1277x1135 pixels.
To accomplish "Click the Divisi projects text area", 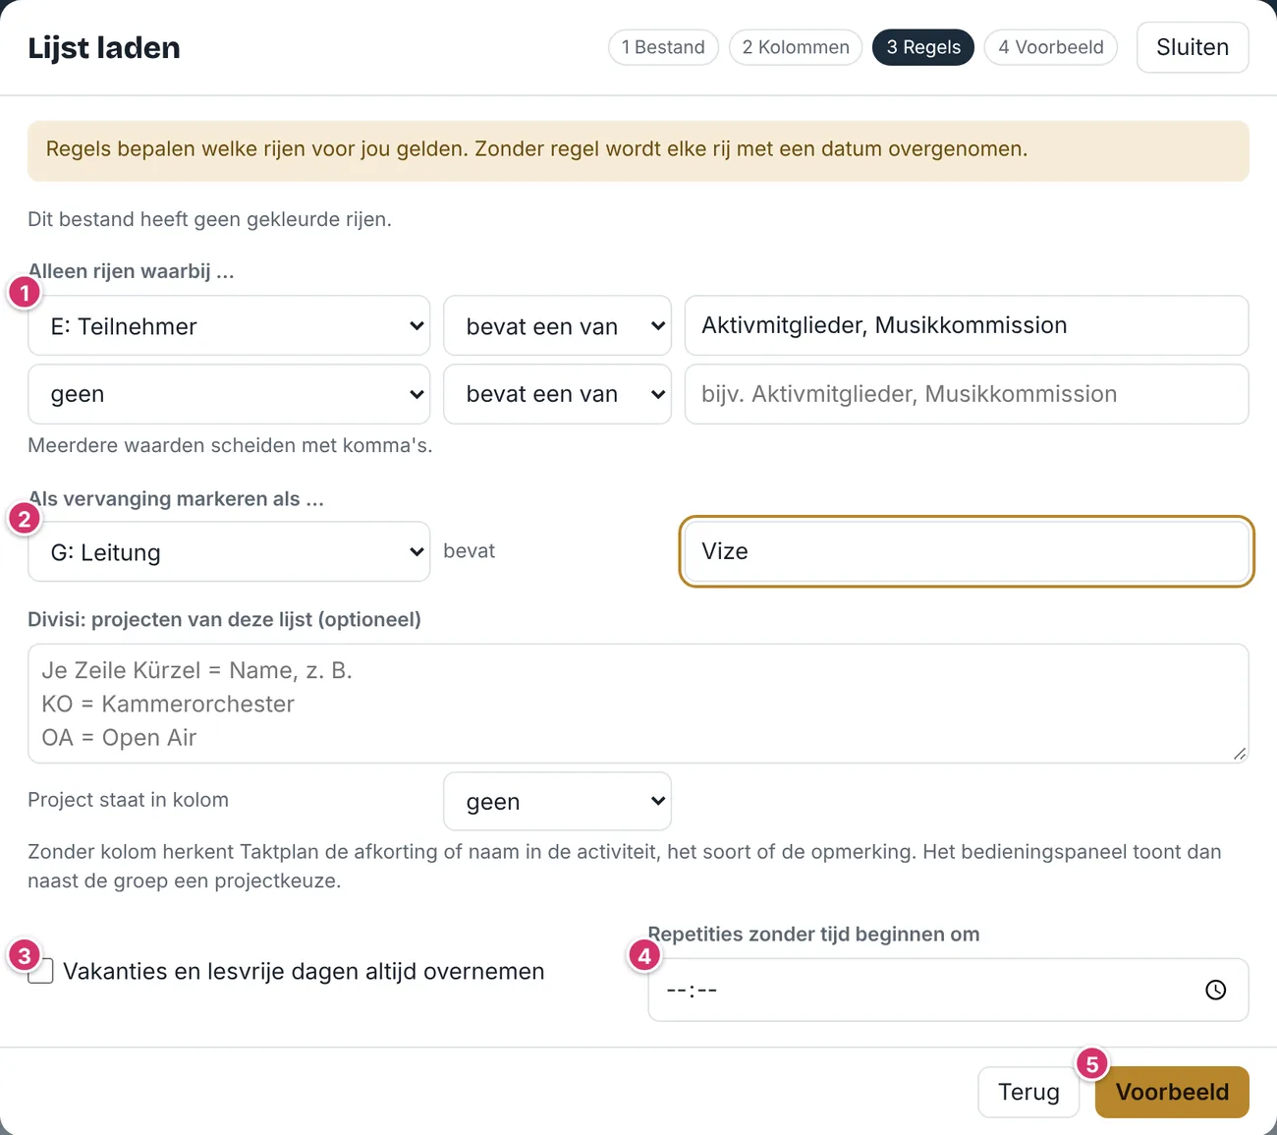I will click(x=638, y=704).
